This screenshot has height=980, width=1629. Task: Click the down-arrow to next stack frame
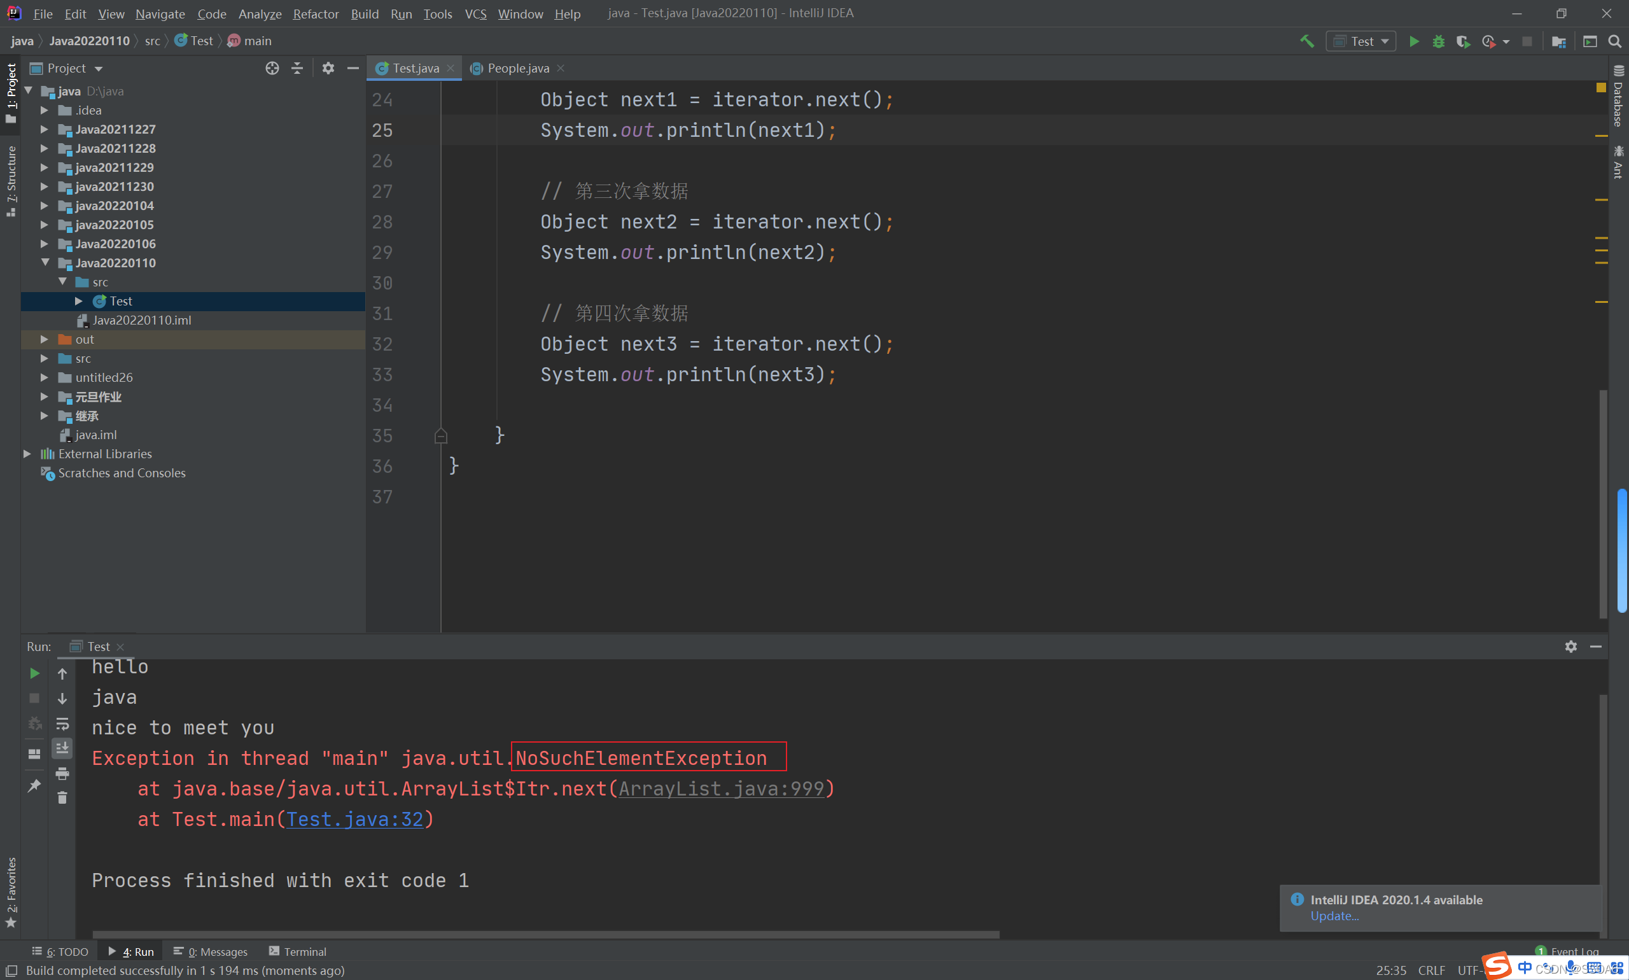point(62,698)
